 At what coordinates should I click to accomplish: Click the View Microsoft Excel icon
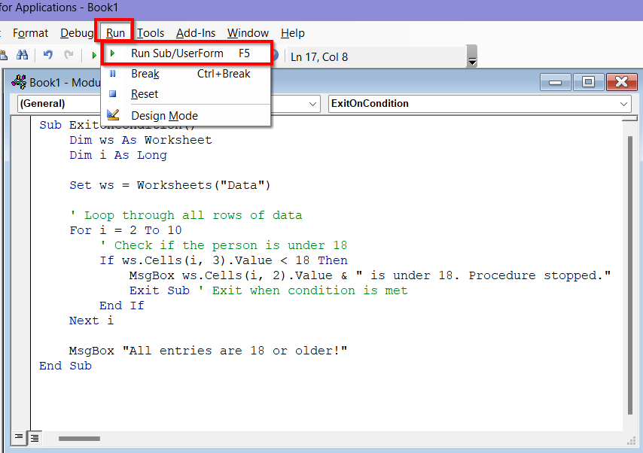click(x=6, y=54)
